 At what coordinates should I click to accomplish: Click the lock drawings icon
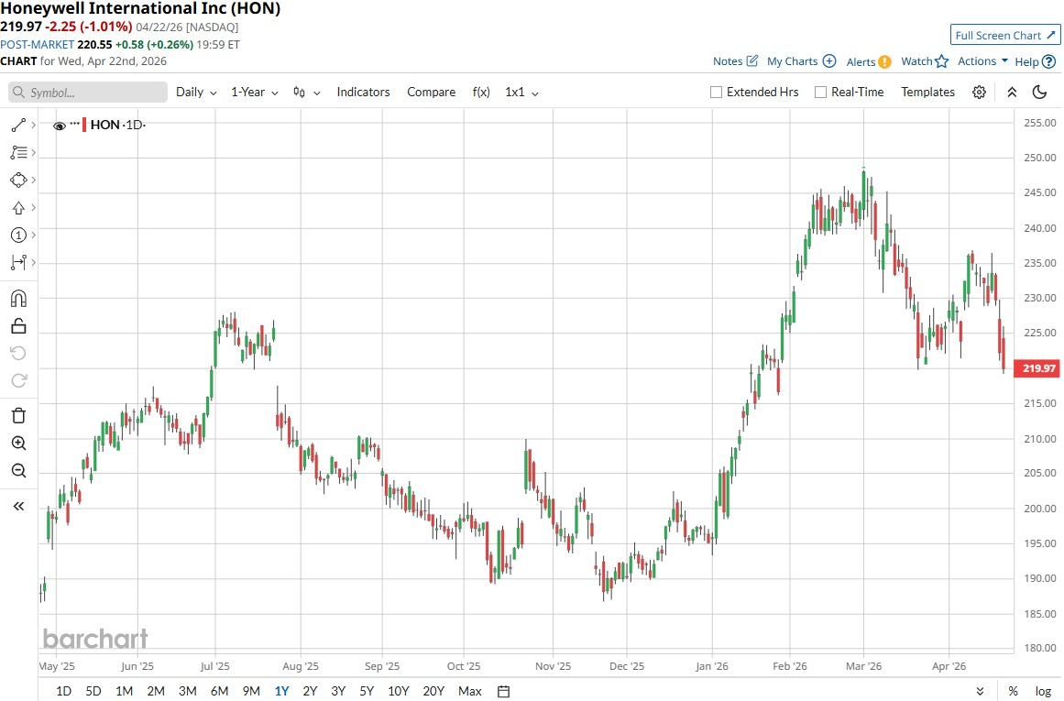pos(18,325)
